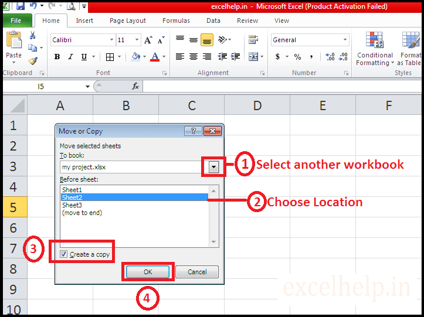
Task: Open Print Preview from quick access toolbar
Action: 71,6
